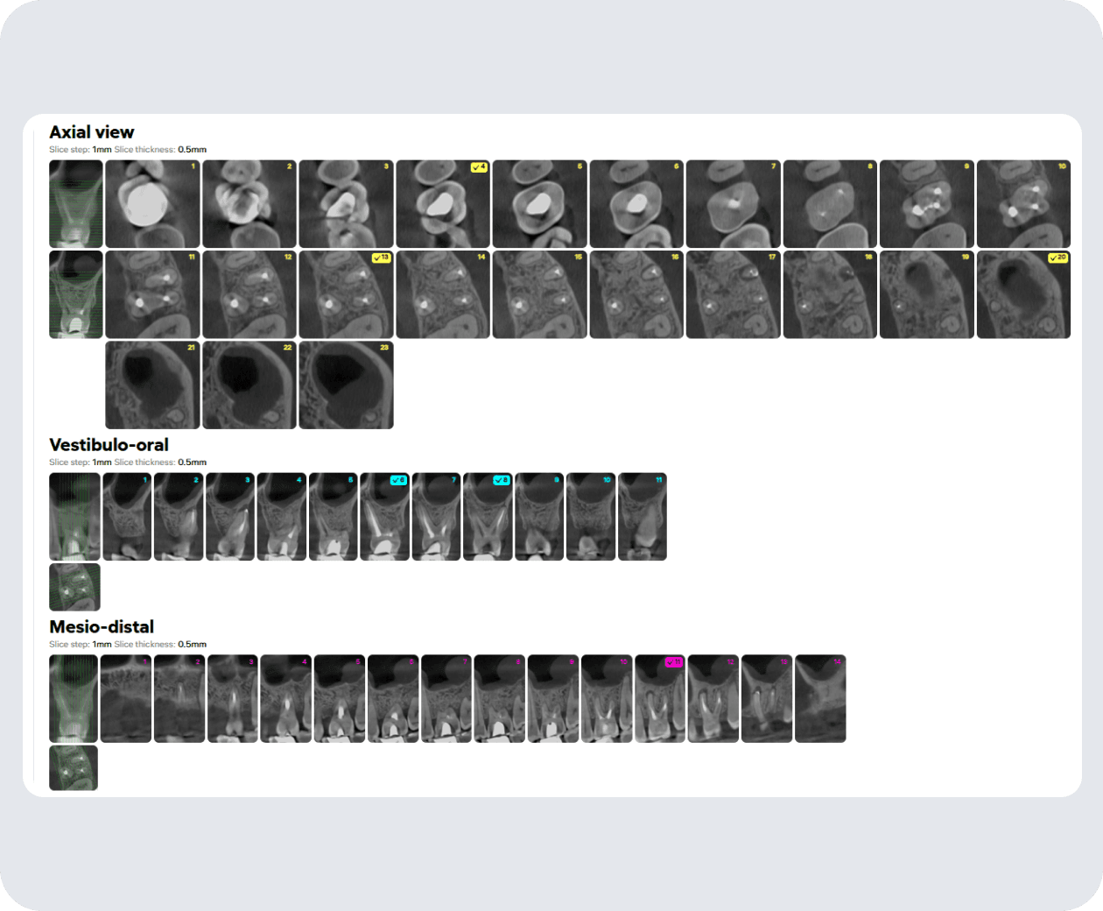
Task: Select axial slice 7 thumbnail
Action: pyautogui.click(x=733, y=204)
